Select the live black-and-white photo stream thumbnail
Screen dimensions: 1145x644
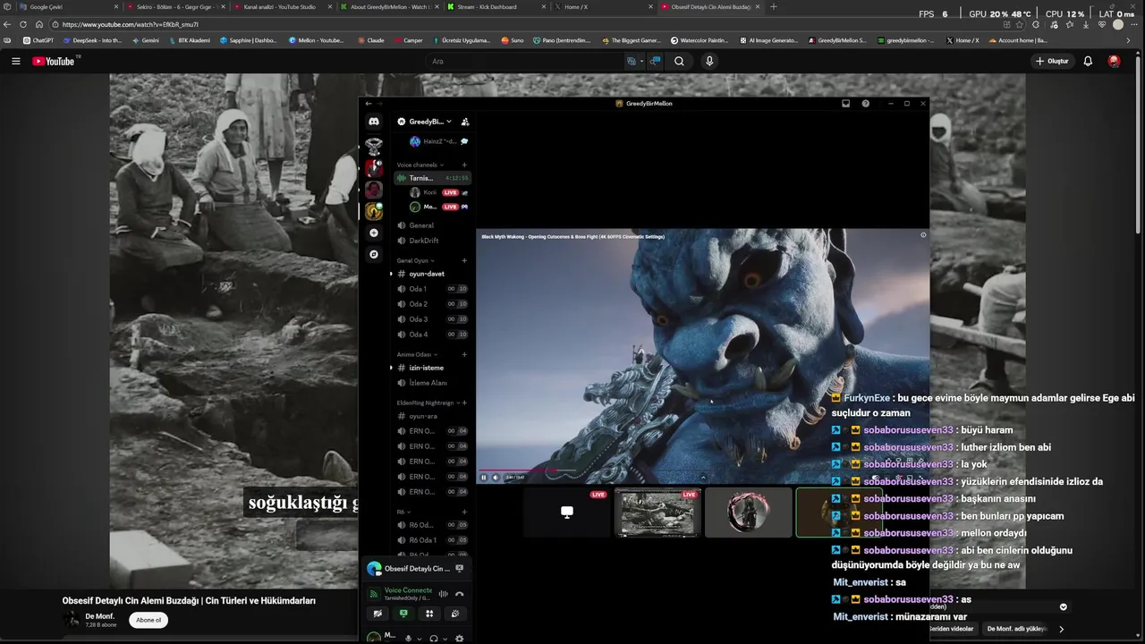pos(657,512)
